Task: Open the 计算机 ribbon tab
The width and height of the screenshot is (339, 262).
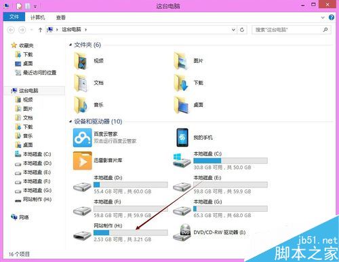Action: (x=38, y=18)
